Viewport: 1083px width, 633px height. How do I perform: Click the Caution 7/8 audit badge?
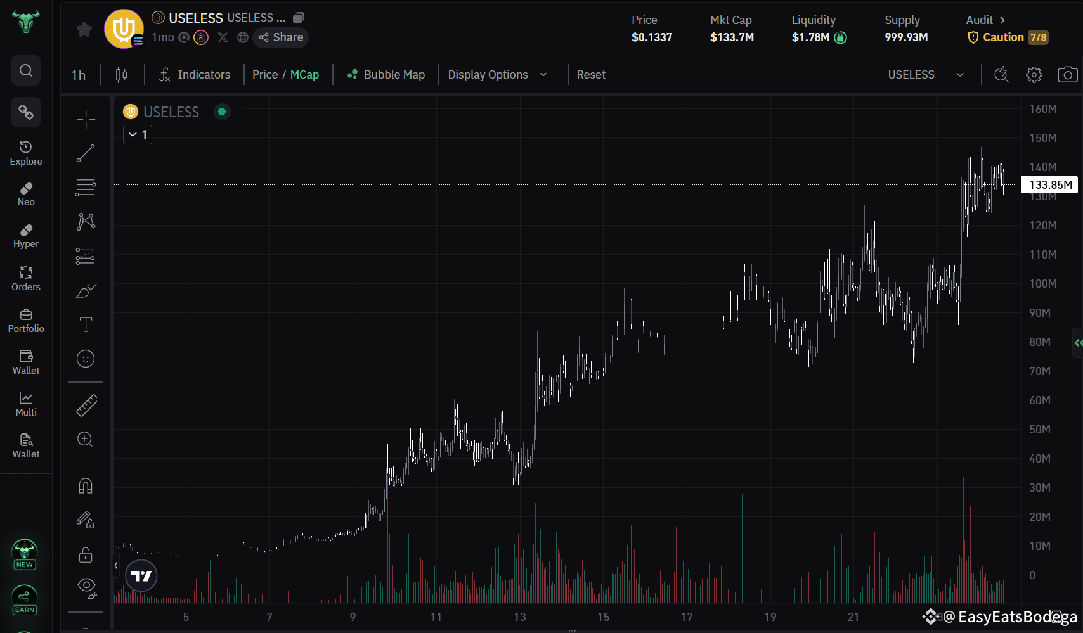coord(1008,37)
